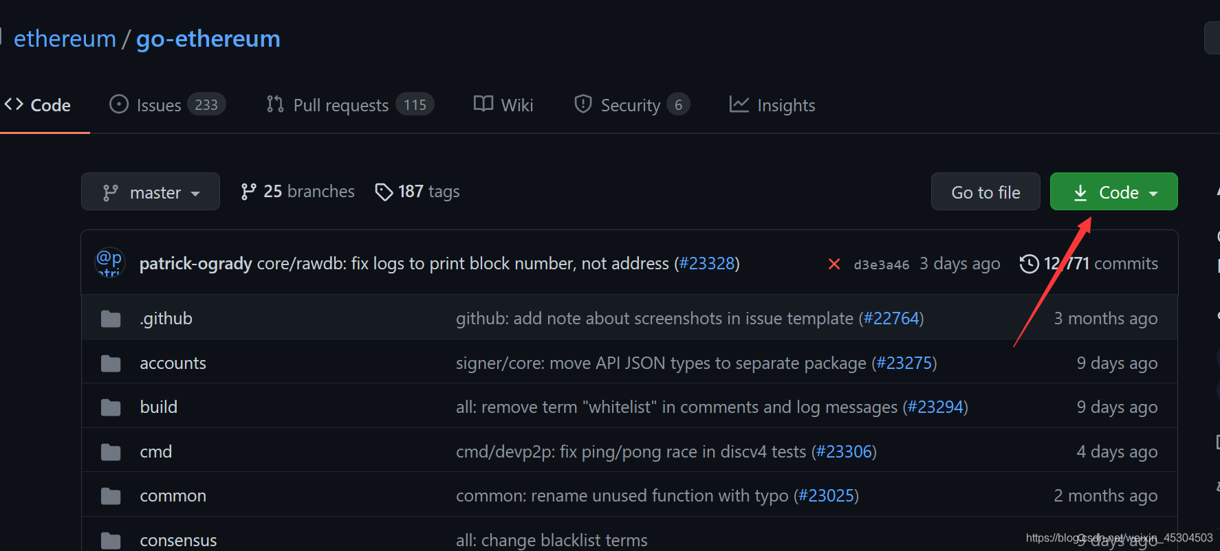1220x551 pixels.
Task: Open the Pull requests tab
Action: click(x=349, y=105)
